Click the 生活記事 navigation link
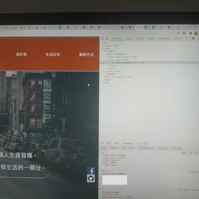199x199 pixels. coord(53,54)
